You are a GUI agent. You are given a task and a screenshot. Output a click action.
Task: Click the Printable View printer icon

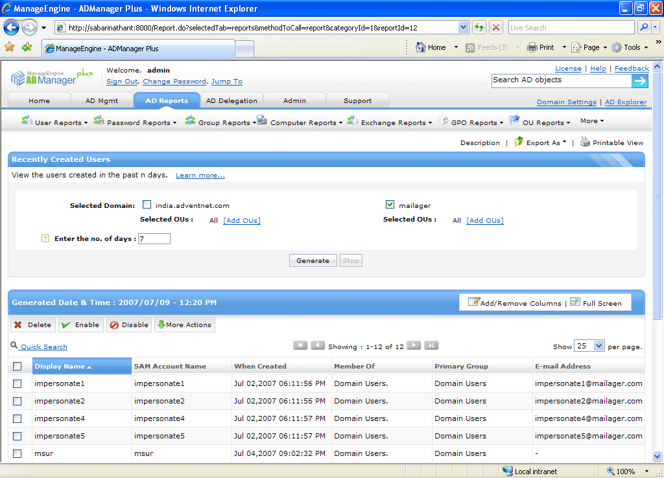click(585, 142)
